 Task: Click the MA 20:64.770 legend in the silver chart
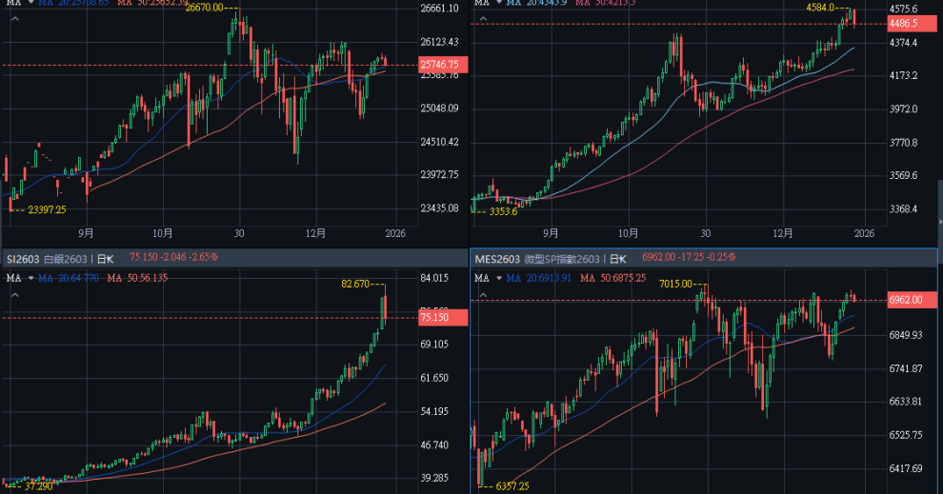pyautogui.click(x=70, y=278)
